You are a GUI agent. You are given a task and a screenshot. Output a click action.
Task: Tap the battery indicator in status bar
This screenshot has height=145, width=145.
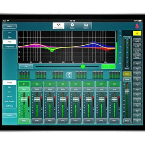click(140, 21)
